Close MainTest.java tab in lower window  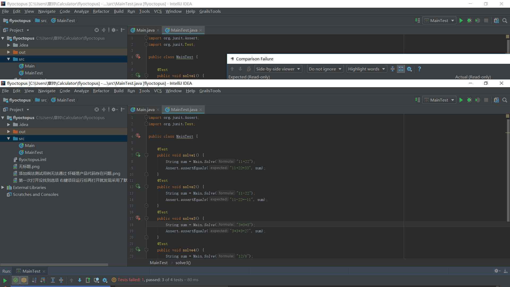pyautogui.click(x=201, y=110)
